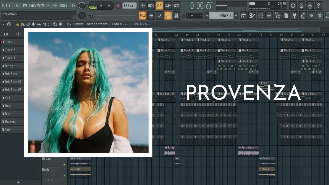
Task: Select the Draw pencil tool
Action: pos(17,24)
